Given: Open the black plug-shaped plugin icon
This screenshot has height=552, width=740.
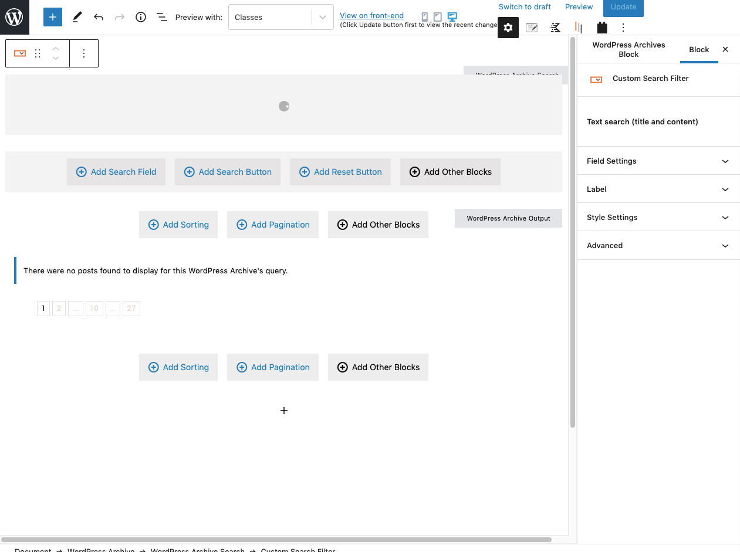Looking at the screenshot, I should (602, 28).
